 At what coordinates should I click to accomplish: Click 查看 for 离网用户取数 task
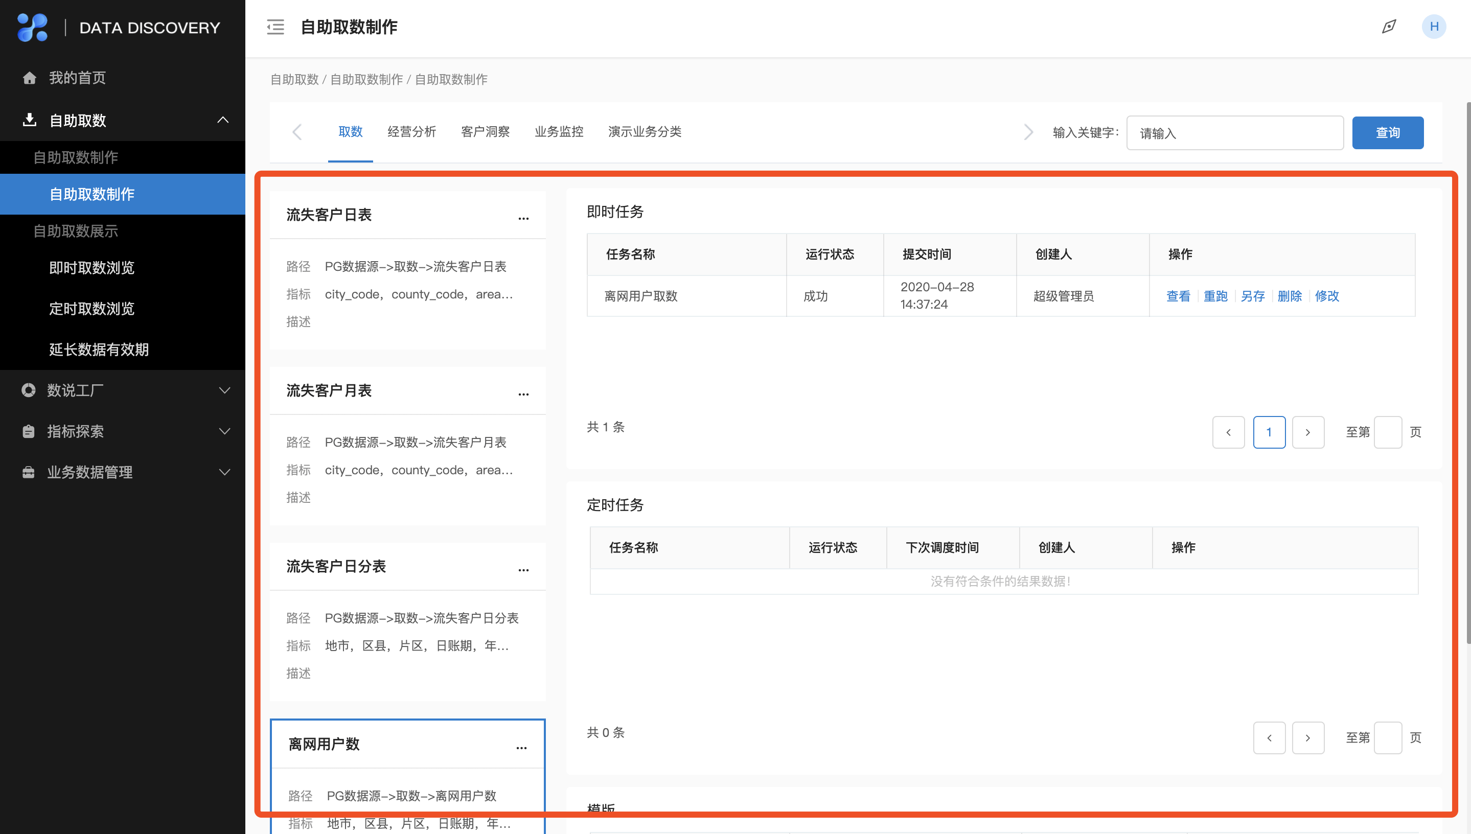1178,296
